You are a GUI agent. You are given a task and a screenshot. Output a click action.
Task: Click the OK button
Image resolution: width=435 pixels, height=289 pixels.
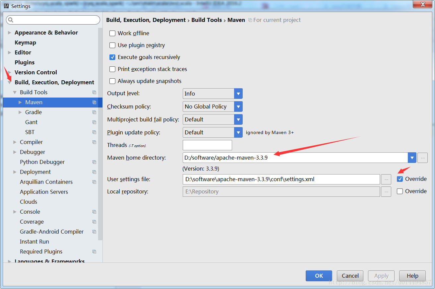click(x=319, y=276)
